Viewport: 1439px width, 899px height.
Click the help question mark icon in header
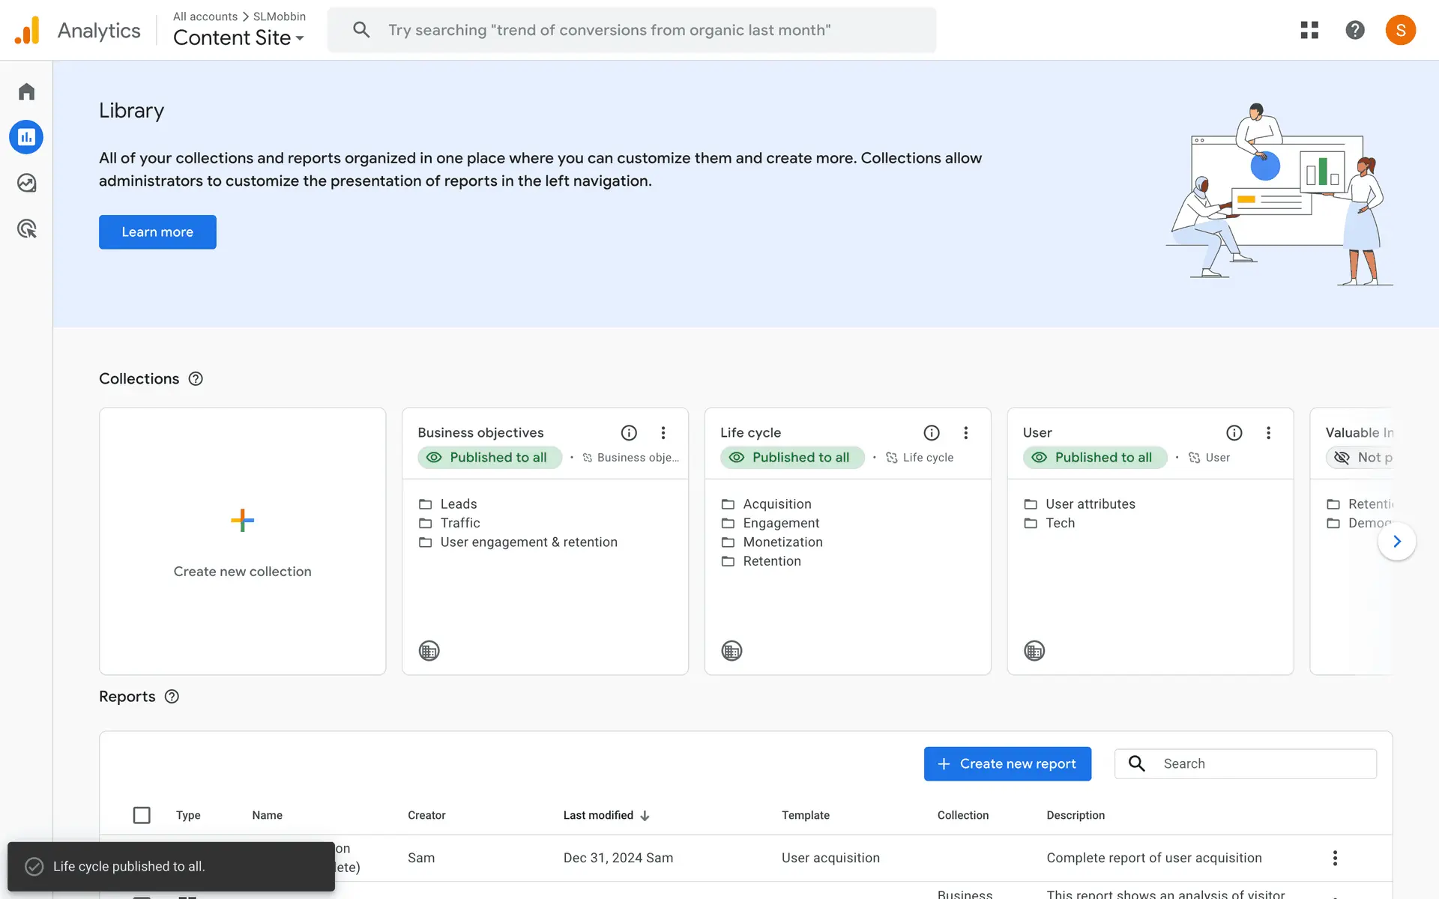pos(1354,30)
